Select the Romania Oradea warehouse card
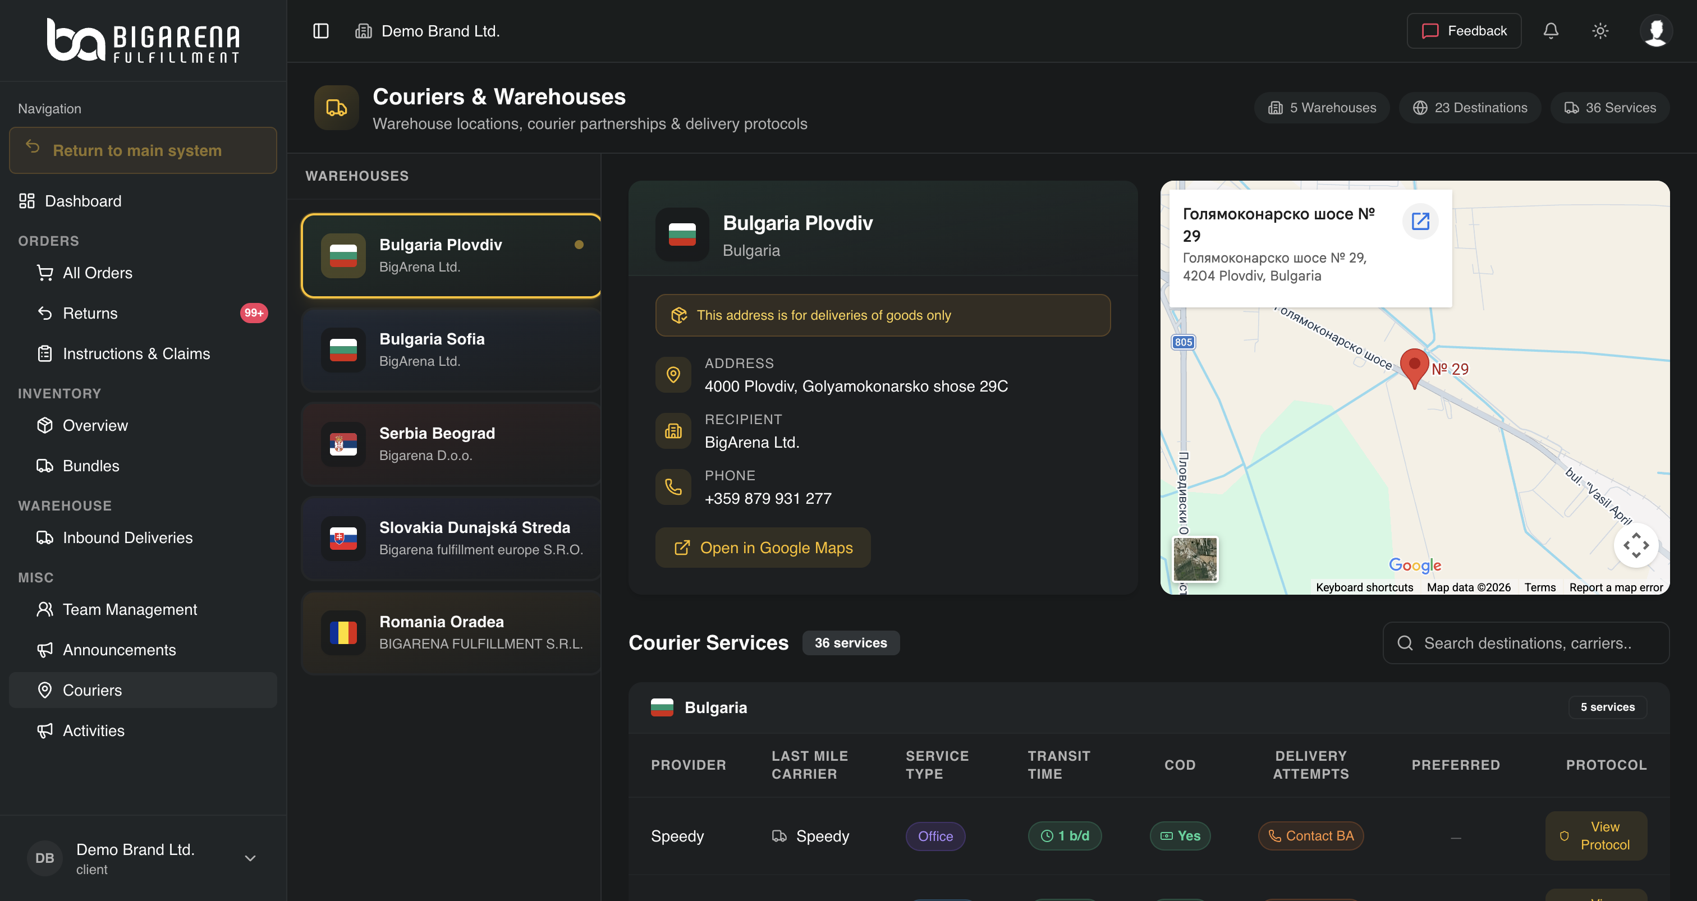 (x=451, y=632)
